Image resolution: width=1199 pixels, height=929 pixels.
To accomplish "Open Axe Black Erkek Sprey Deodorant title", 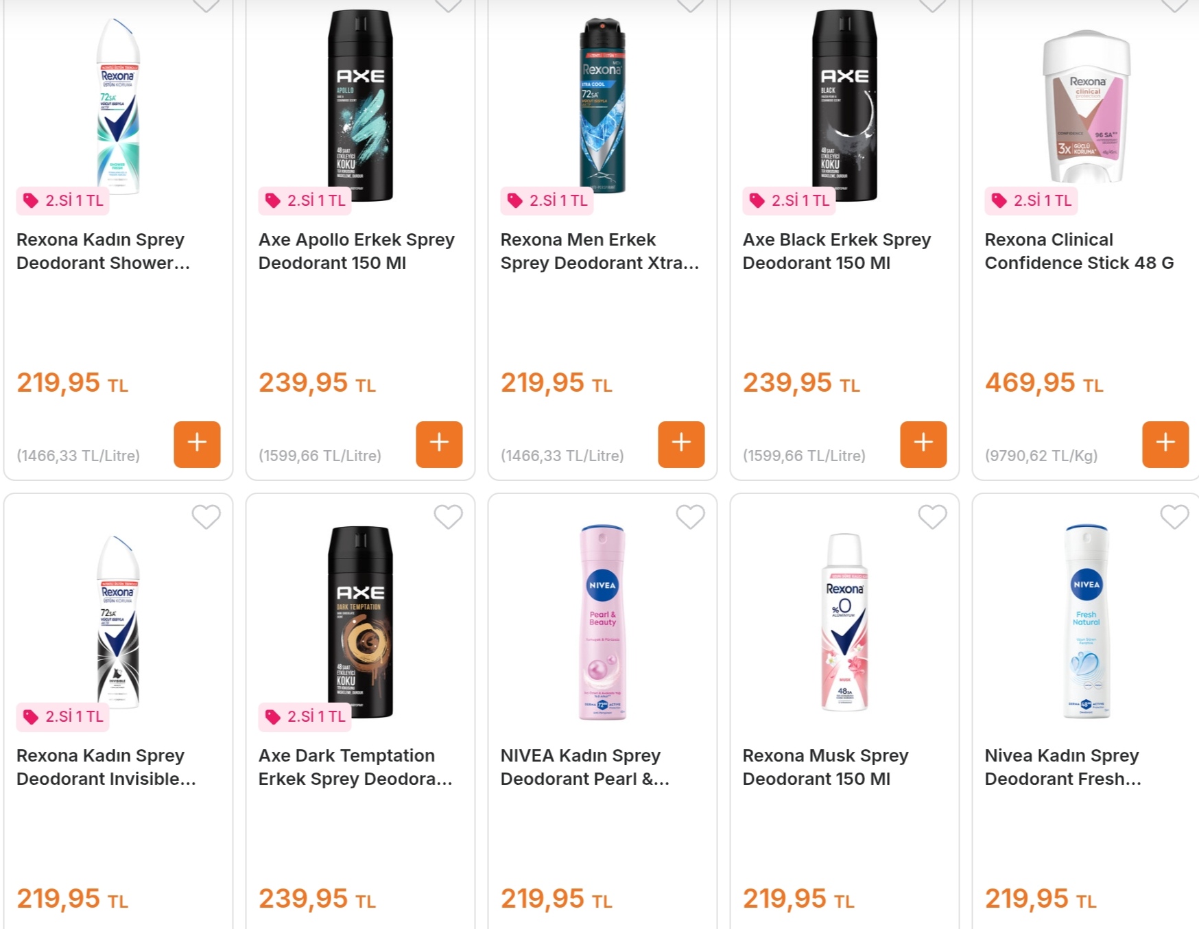I will point(836,251).
